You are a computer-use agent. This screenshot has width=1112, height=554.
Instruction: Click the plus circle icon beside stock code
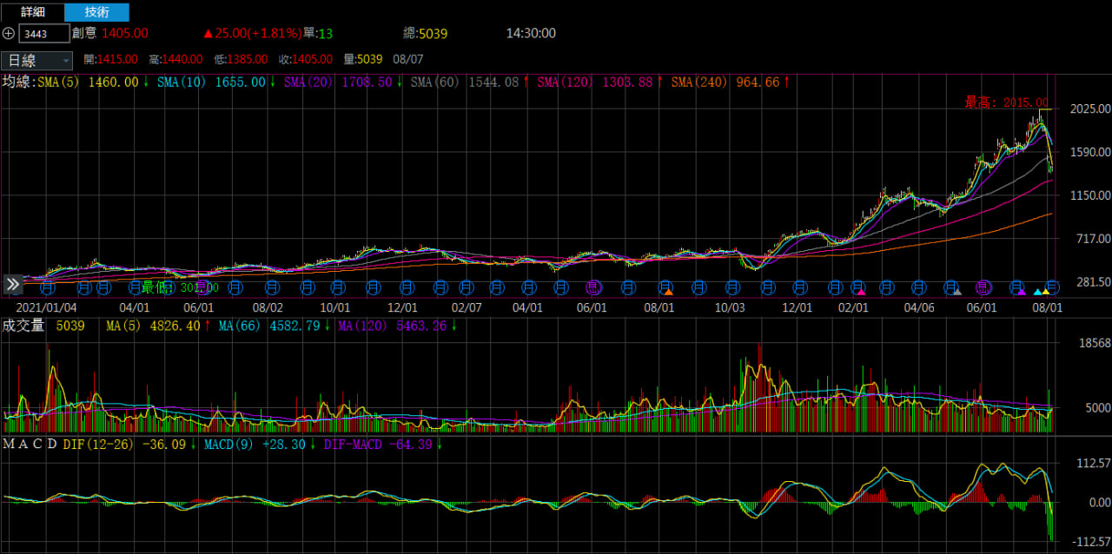[x=9, y=34]
